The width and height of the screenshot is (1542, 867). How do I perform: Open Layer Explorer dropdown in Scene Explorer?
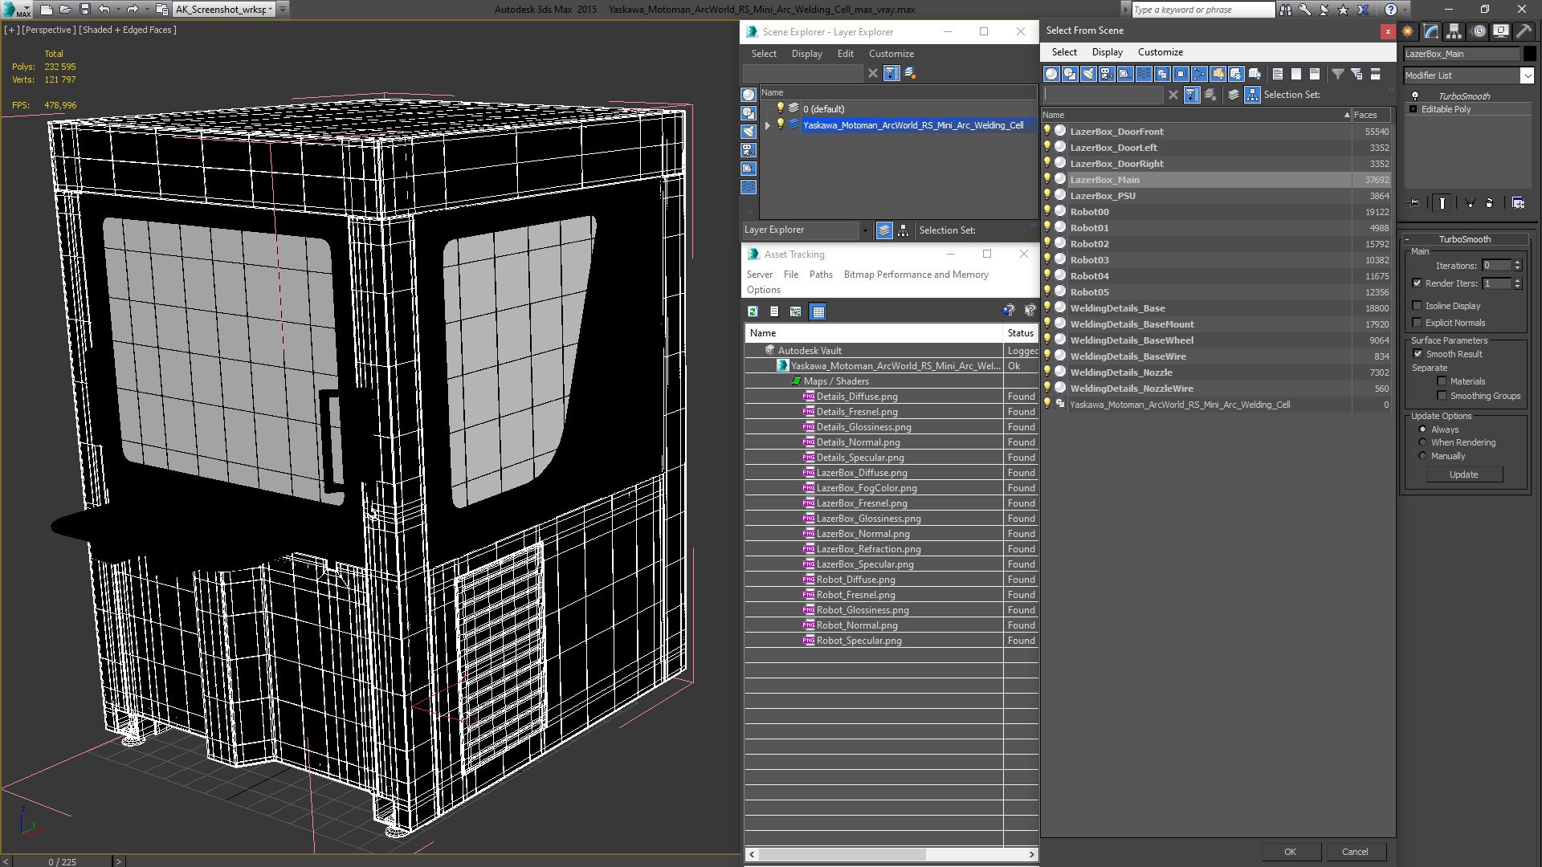click(x=864, y=230)
